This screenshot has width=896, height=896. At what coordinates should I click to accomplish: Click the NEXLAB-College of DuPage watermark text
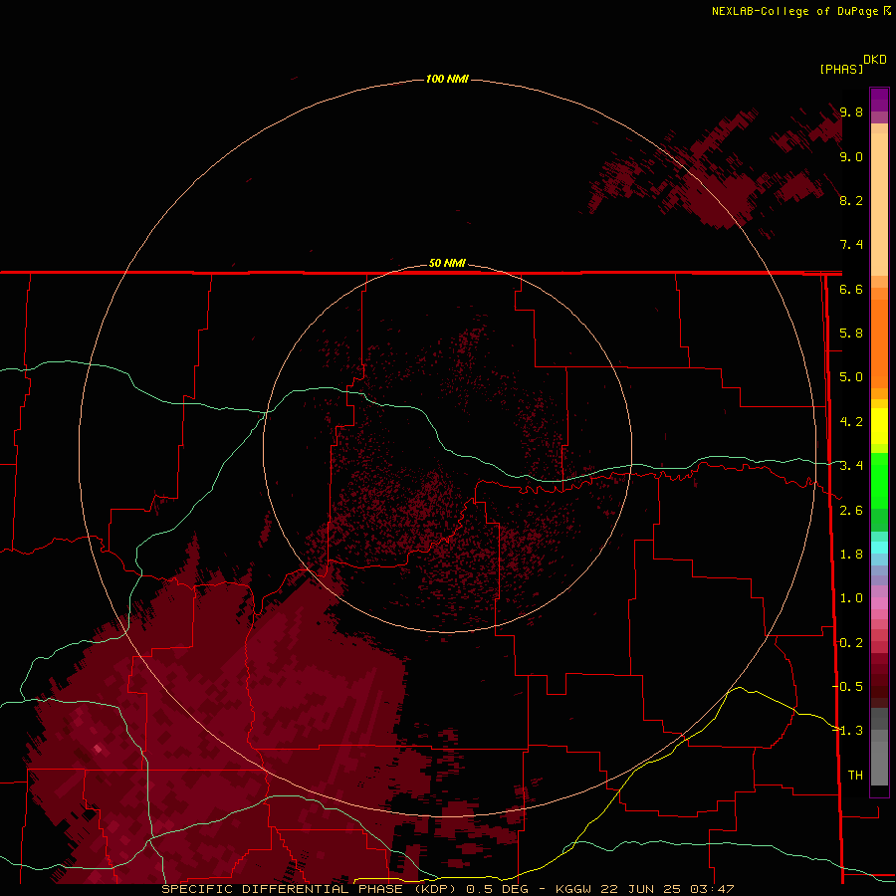coord(800,11)
